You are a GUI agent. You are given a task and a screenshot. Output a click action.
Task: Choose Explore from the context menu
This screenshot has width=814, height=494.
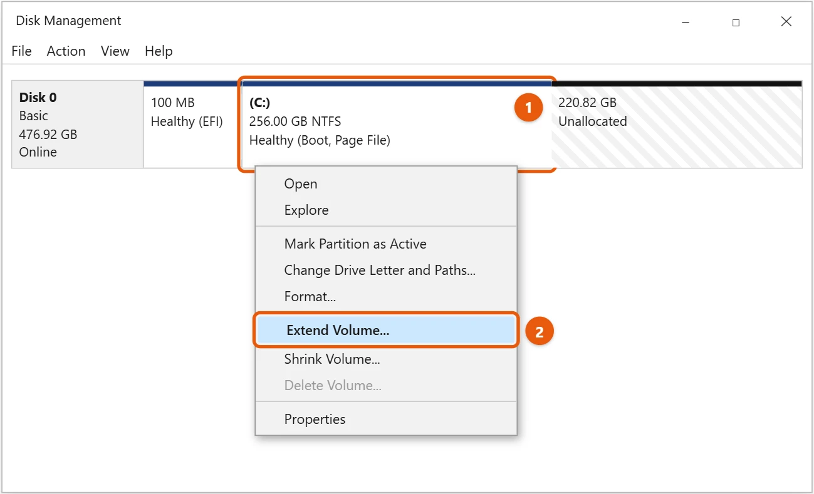click(x=386, y=210)
